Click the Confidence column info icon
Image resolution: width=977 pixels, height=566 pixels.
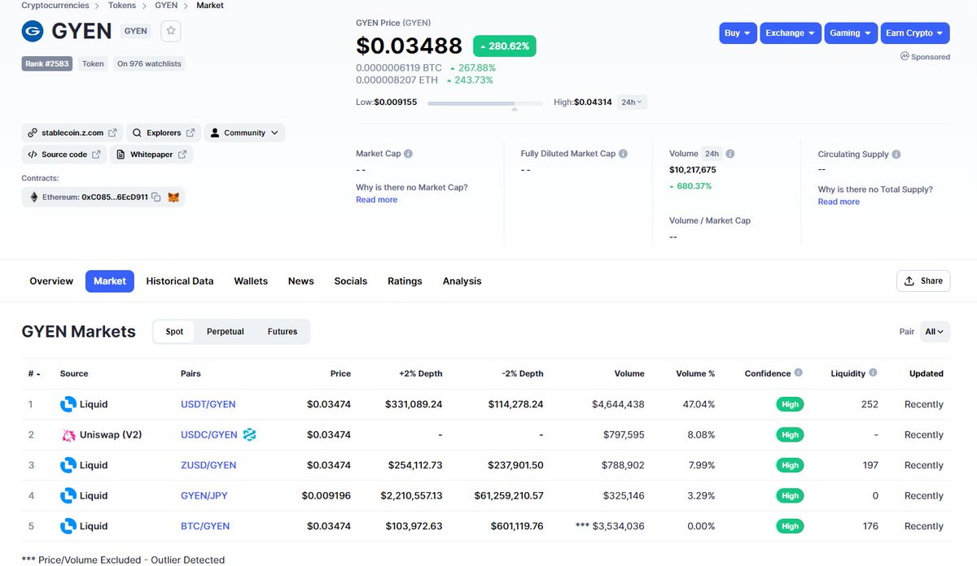tap(798, 372)
